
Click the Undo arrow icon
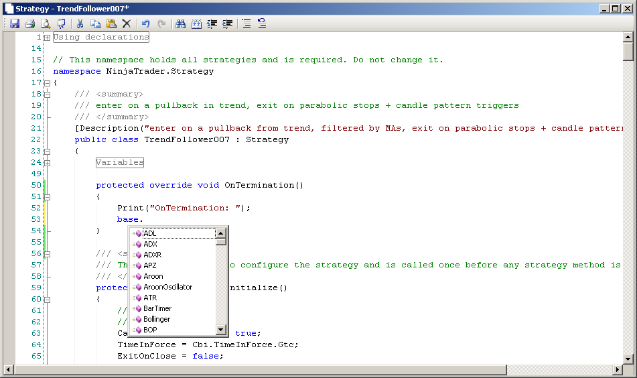[146, 24]
